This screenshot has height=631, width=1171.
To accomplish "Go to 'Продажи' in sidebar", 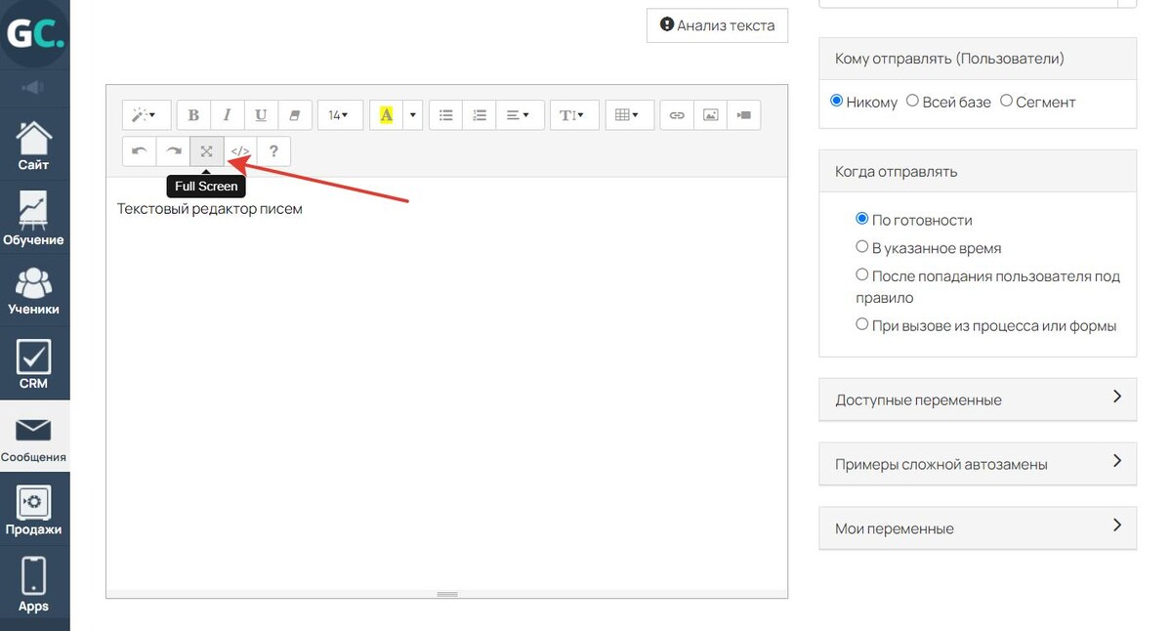I will (33, 510).
